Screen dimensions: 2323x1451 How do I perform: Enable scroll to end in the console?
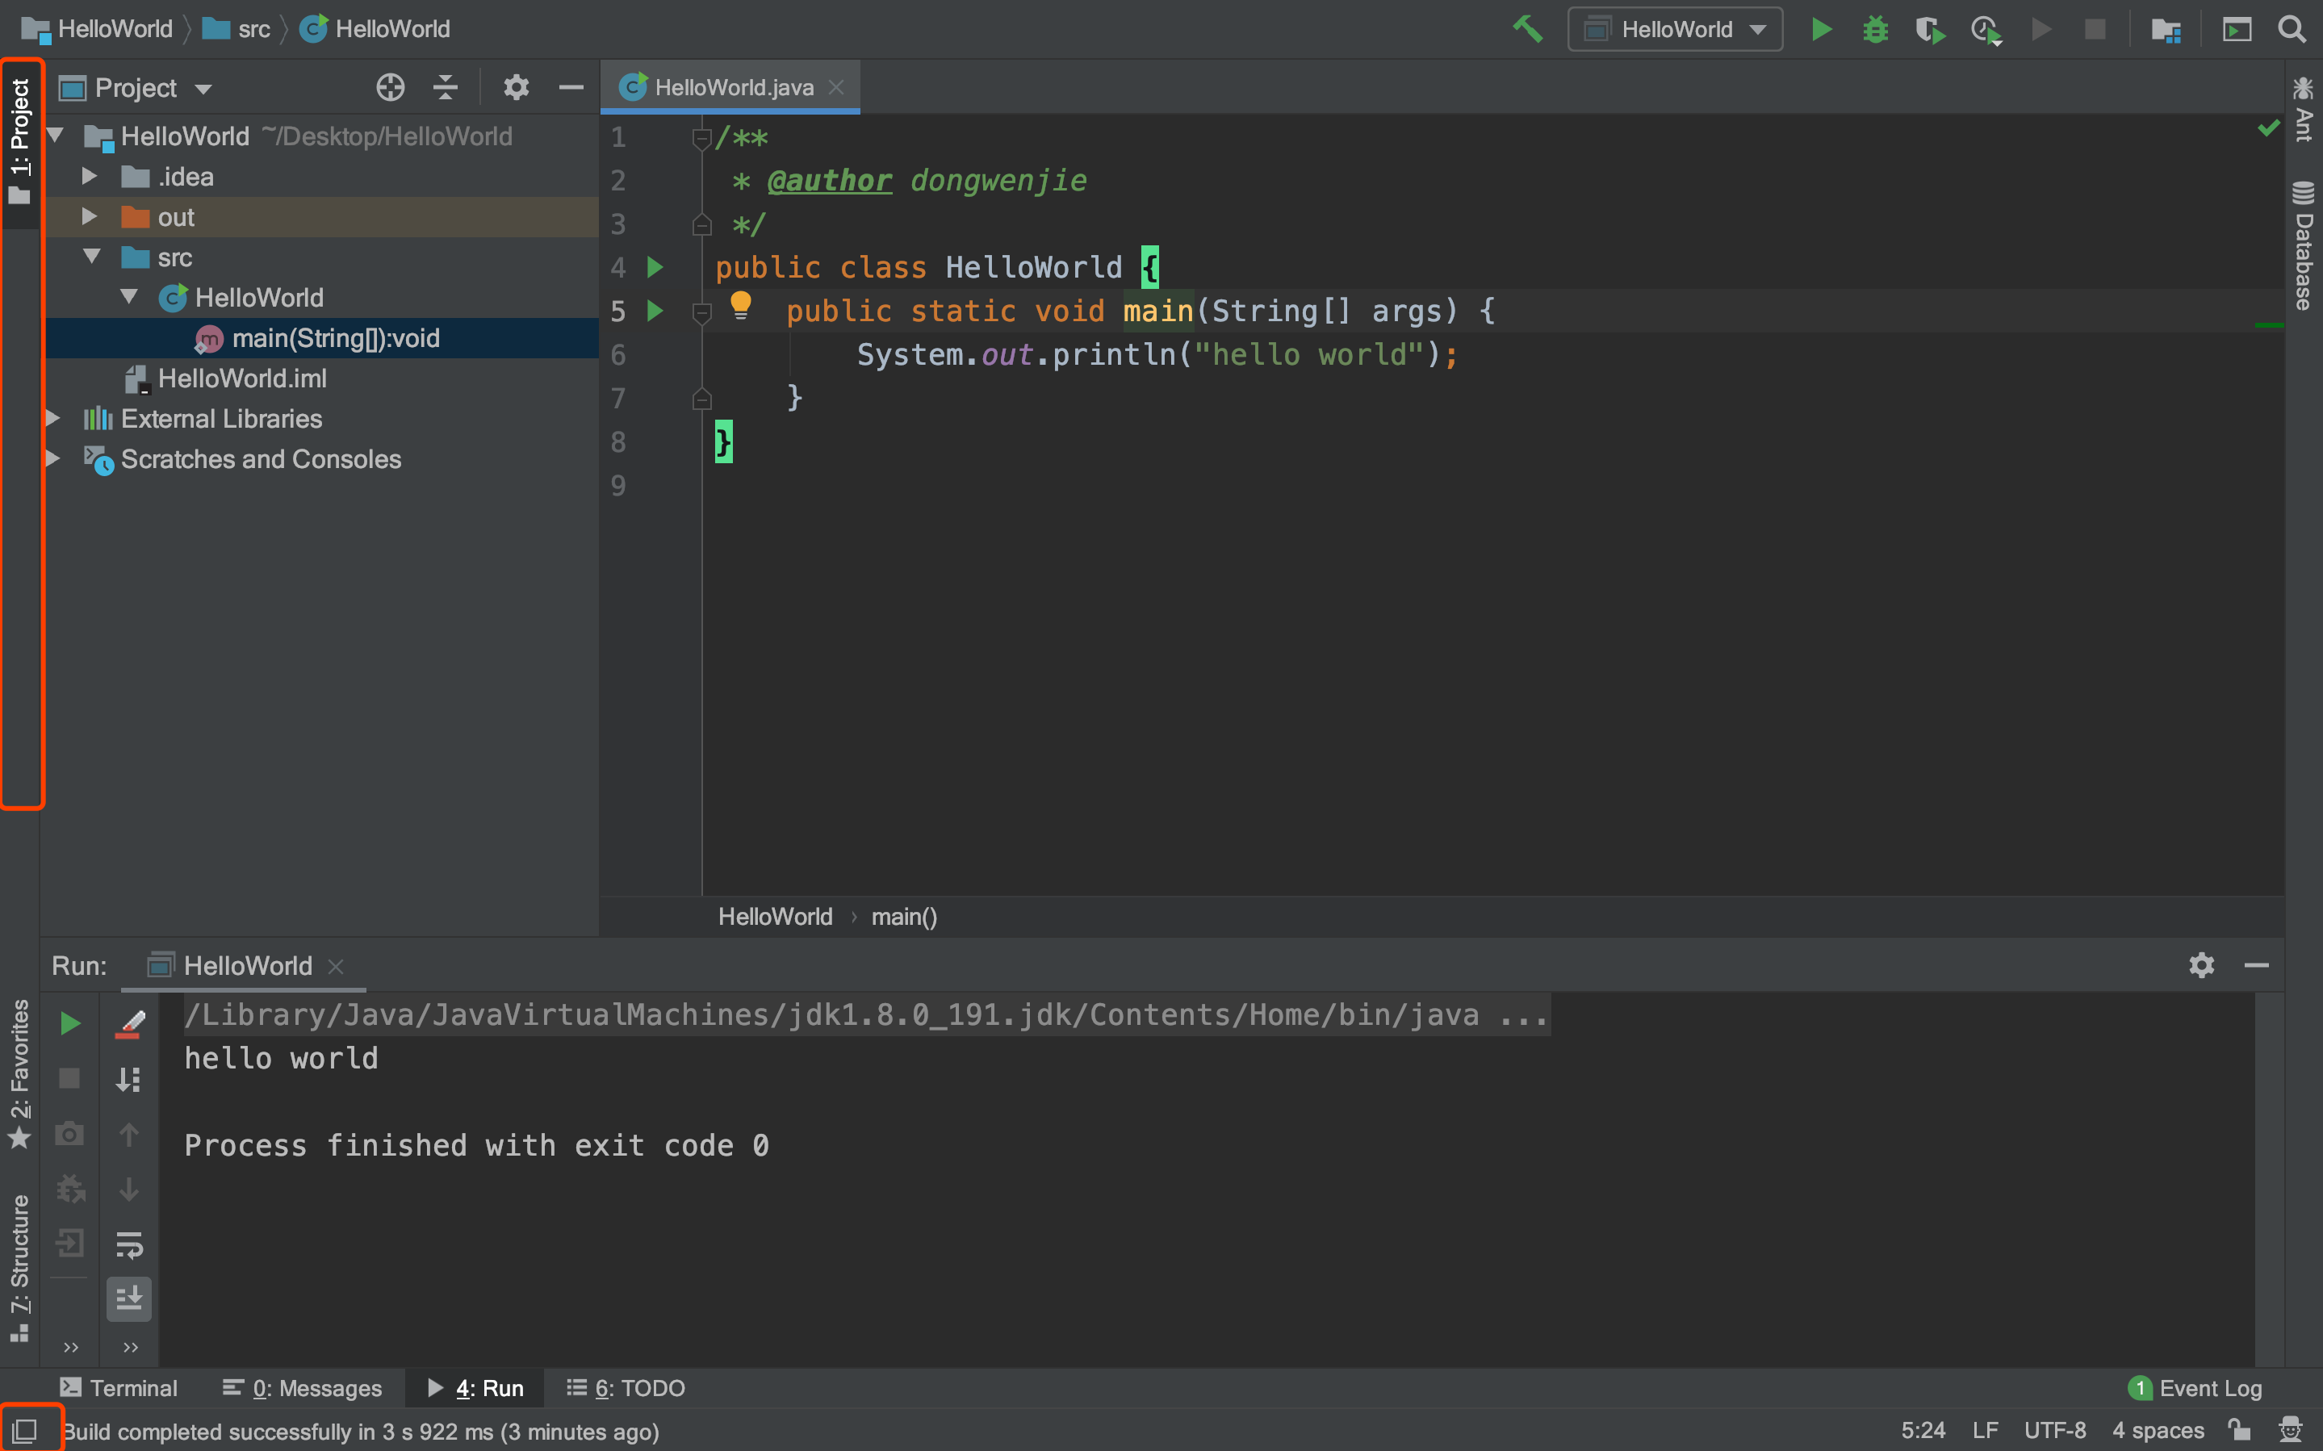[129, 1298]
